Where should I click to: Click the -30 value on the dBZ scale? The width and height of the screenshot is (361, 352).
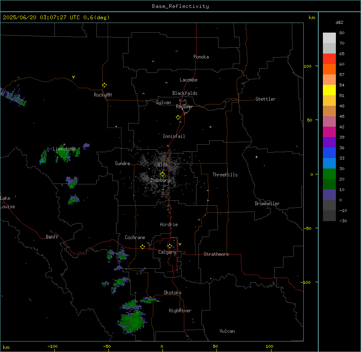tap(343, 221)
